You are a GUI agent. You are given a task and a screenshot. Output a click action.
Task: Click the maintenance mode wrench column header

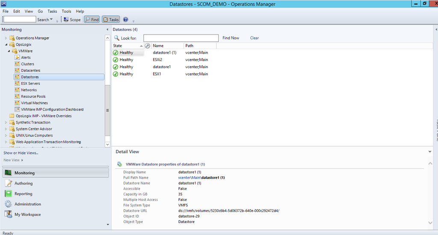pyautogui.click(x=148, y=46)
